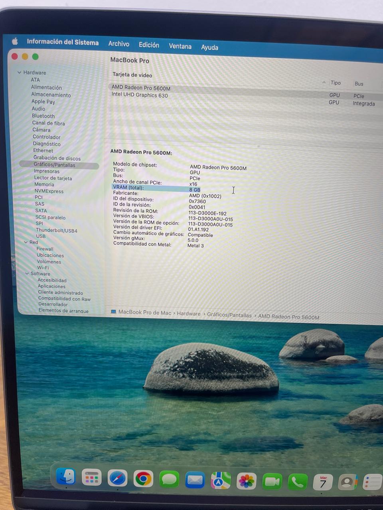Collapse the Red section

tap(26, 242)
